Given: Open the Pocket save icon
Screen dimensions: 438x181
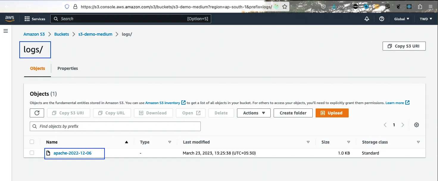Looking at the screenshot, I should coord(323,6).
